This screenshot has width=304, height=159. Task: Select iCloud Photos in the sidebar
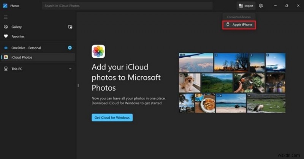point(38,57)
